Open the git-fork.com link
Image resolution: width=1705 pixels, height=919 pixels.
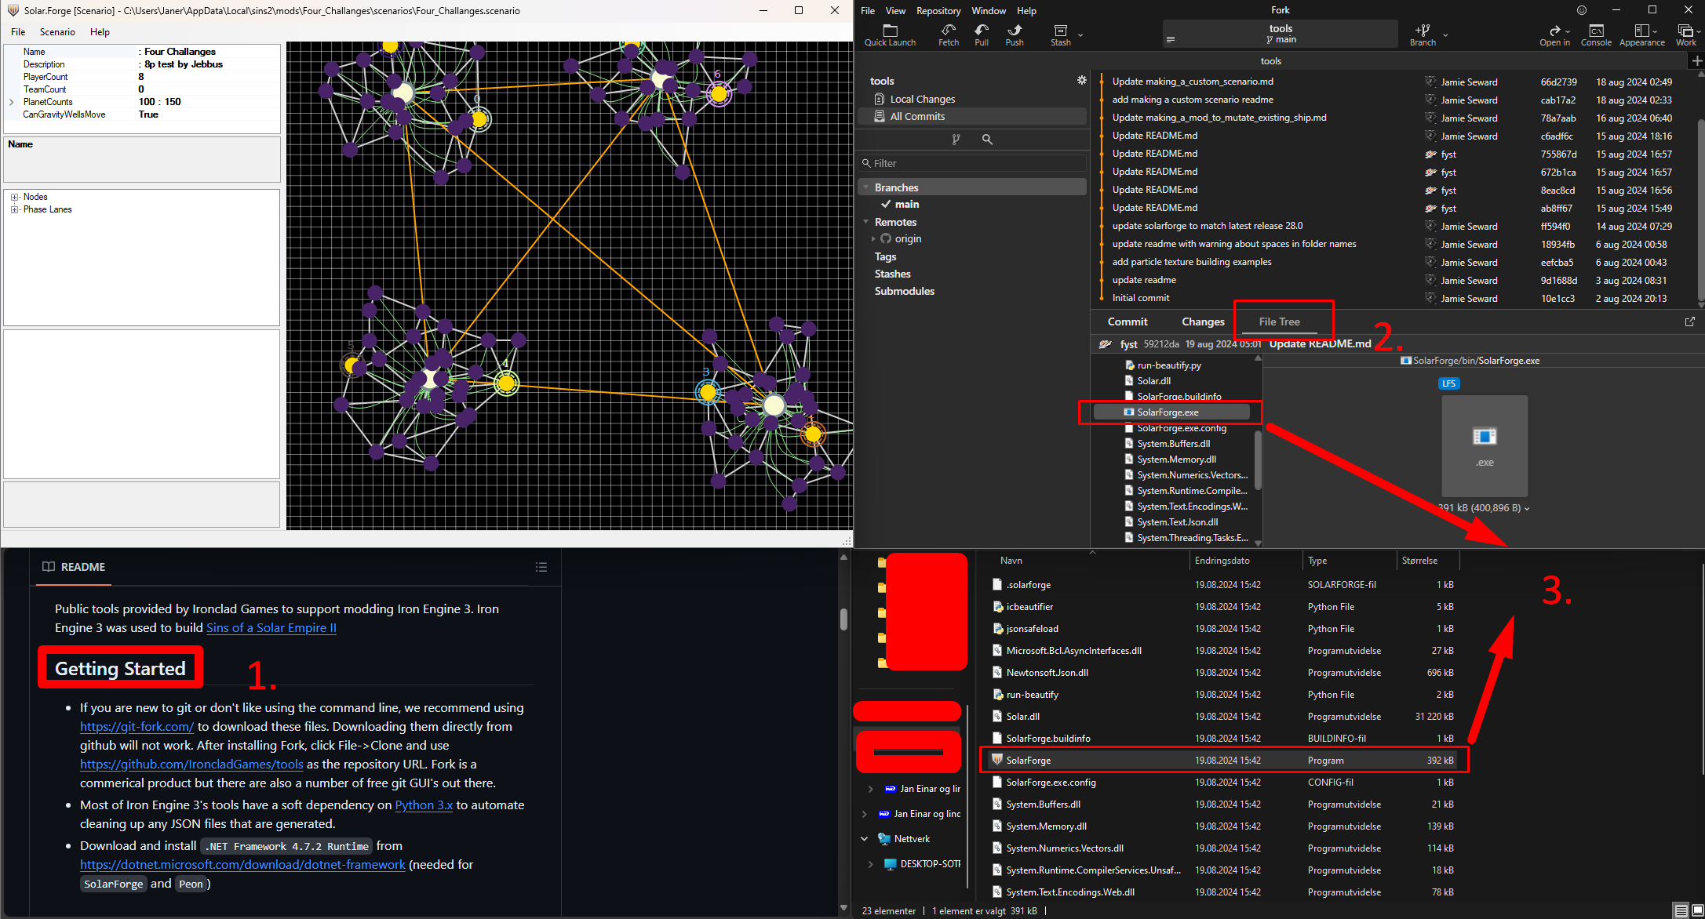[x=137, y=727]
